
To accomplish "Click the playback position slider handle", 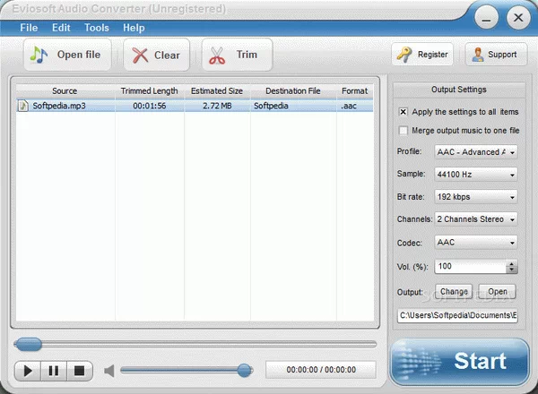I will point(29,344).
